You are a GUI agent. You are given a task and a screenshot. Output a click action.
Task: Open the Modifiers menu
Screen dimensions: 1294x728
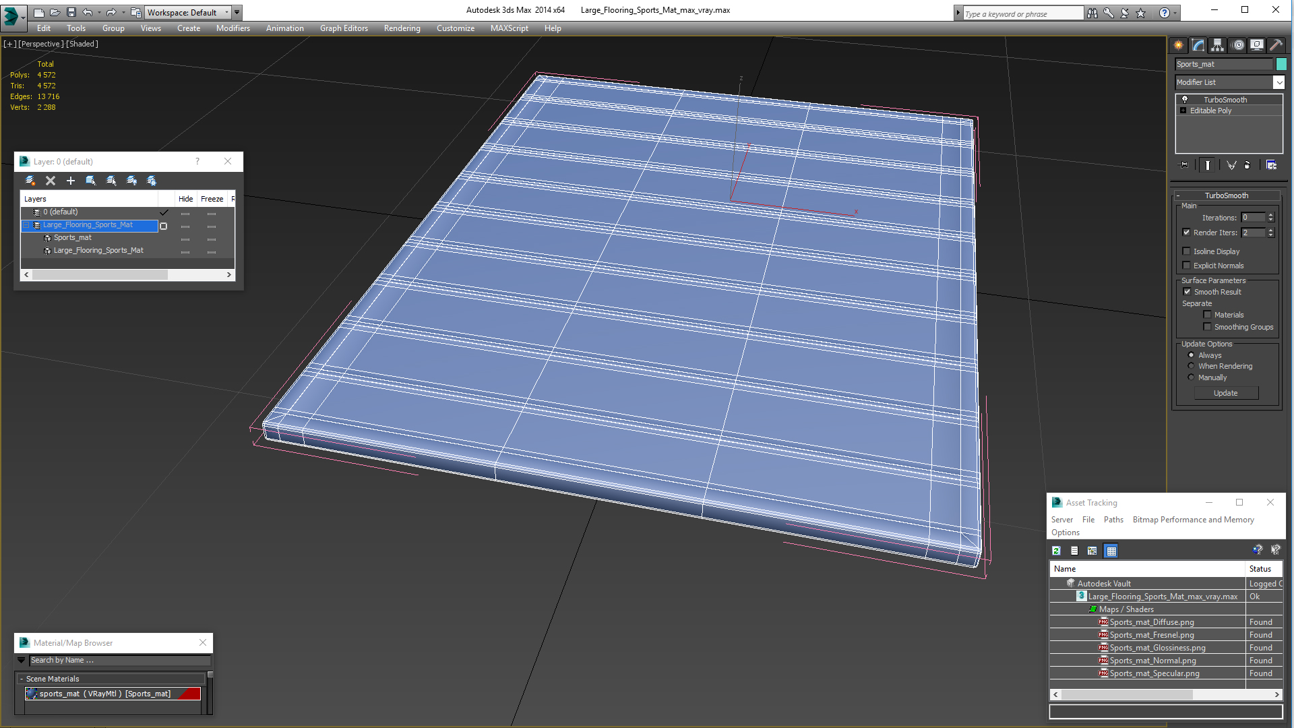[x=233, y=28]
